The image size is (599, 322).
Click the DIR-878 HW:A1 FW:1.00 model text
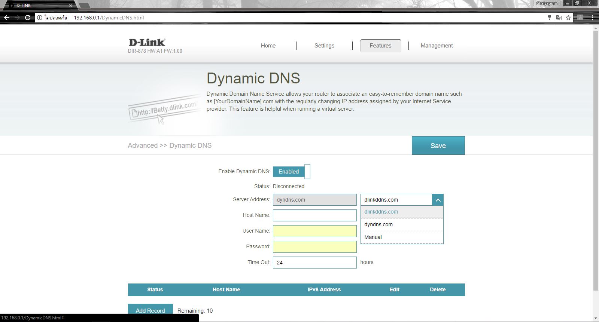coord(155,51)
